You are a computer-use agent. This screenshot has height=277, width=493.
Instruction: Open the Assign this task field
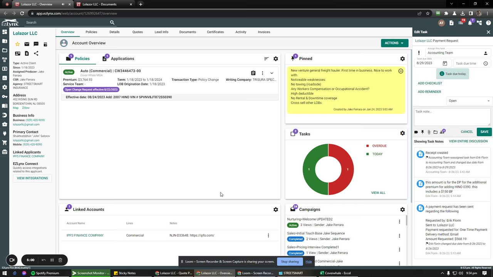point(458,53)
